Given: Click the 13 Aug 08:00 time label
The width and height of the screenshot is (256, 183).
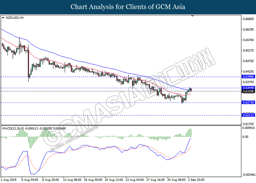Looking at the screenshot, I should point(72,180).
